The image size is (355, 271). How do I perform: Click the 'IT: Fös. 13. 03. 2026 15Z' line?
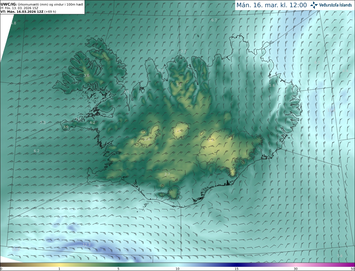19,8
